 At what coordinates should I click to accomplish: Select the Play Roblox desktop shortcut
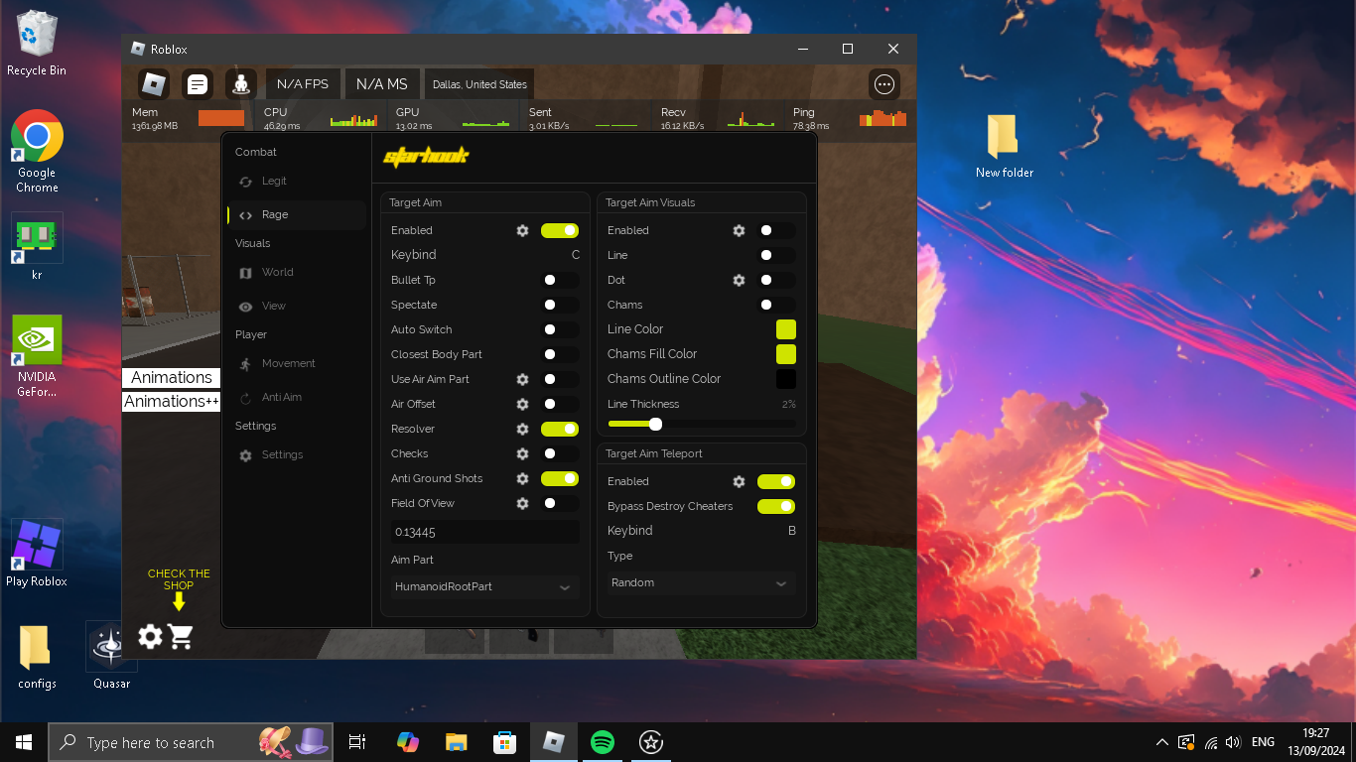click(37, 554)
